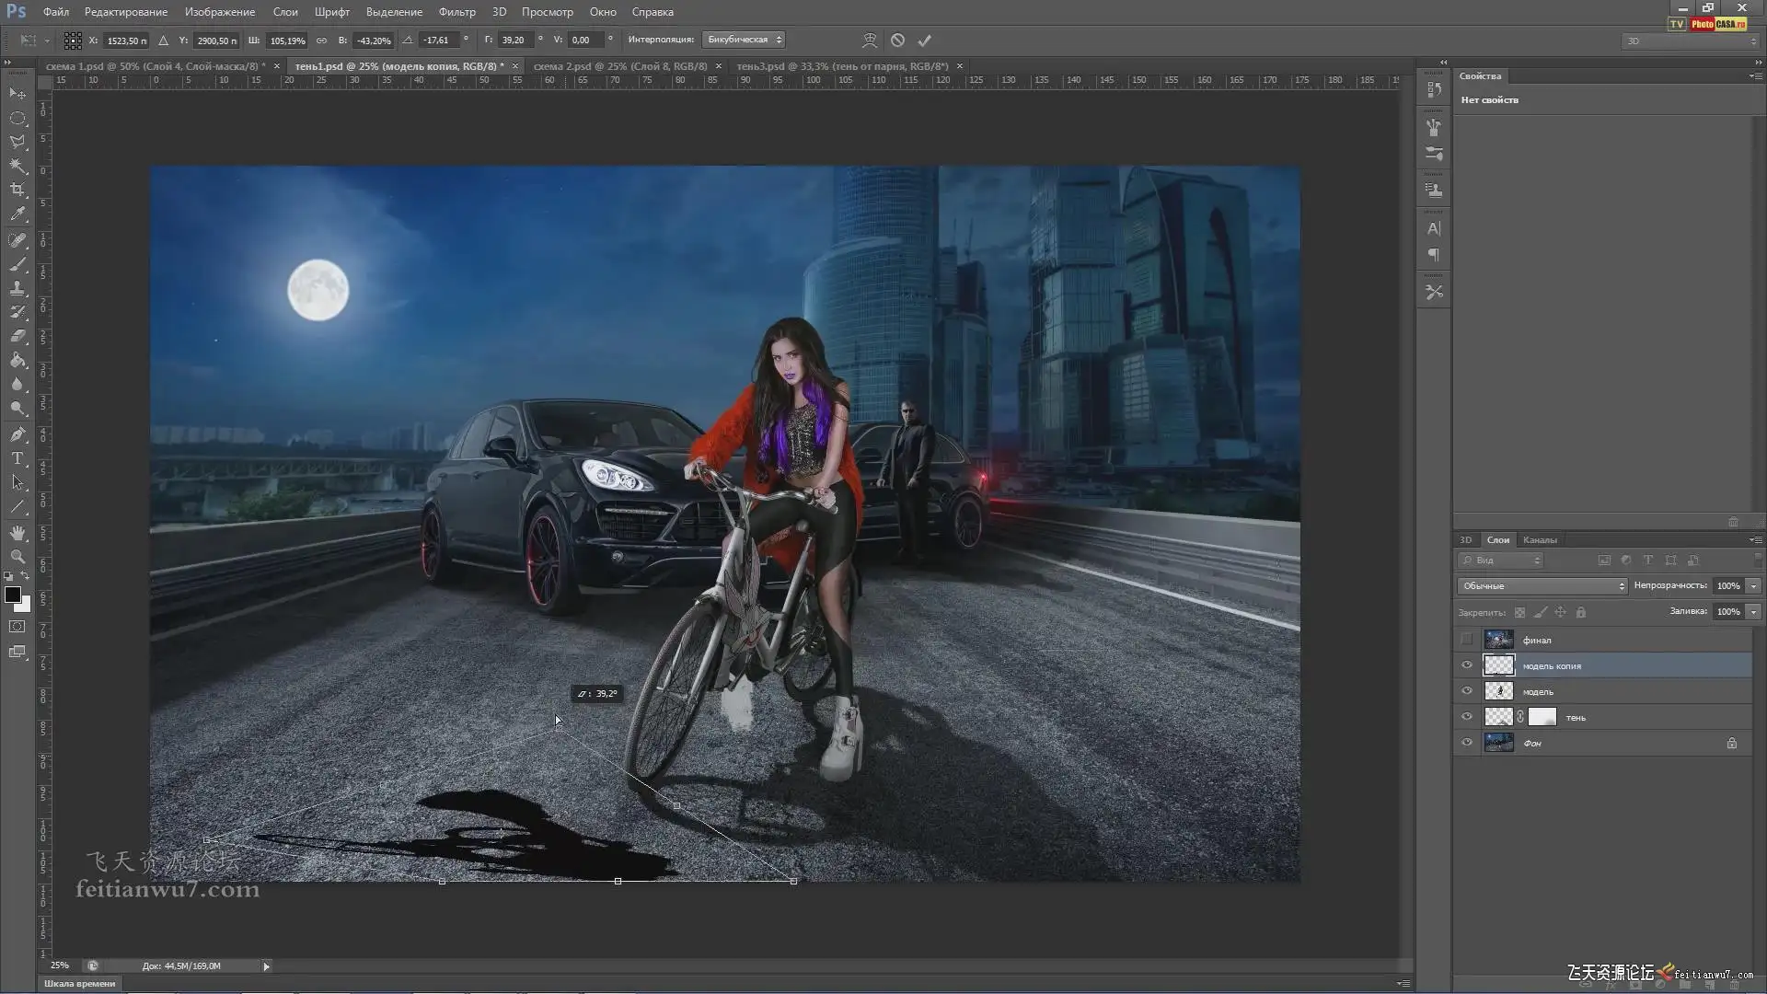Image resolution: width=1767 pixels, height=994 pixels.
Task: Switch to the Каналы tab
Action: point(1540,540)
